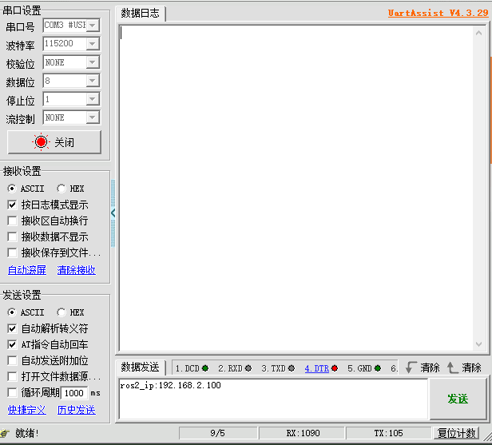
Task: Switch to the 数据发送 tab
Action: click(x=141, y=367)
